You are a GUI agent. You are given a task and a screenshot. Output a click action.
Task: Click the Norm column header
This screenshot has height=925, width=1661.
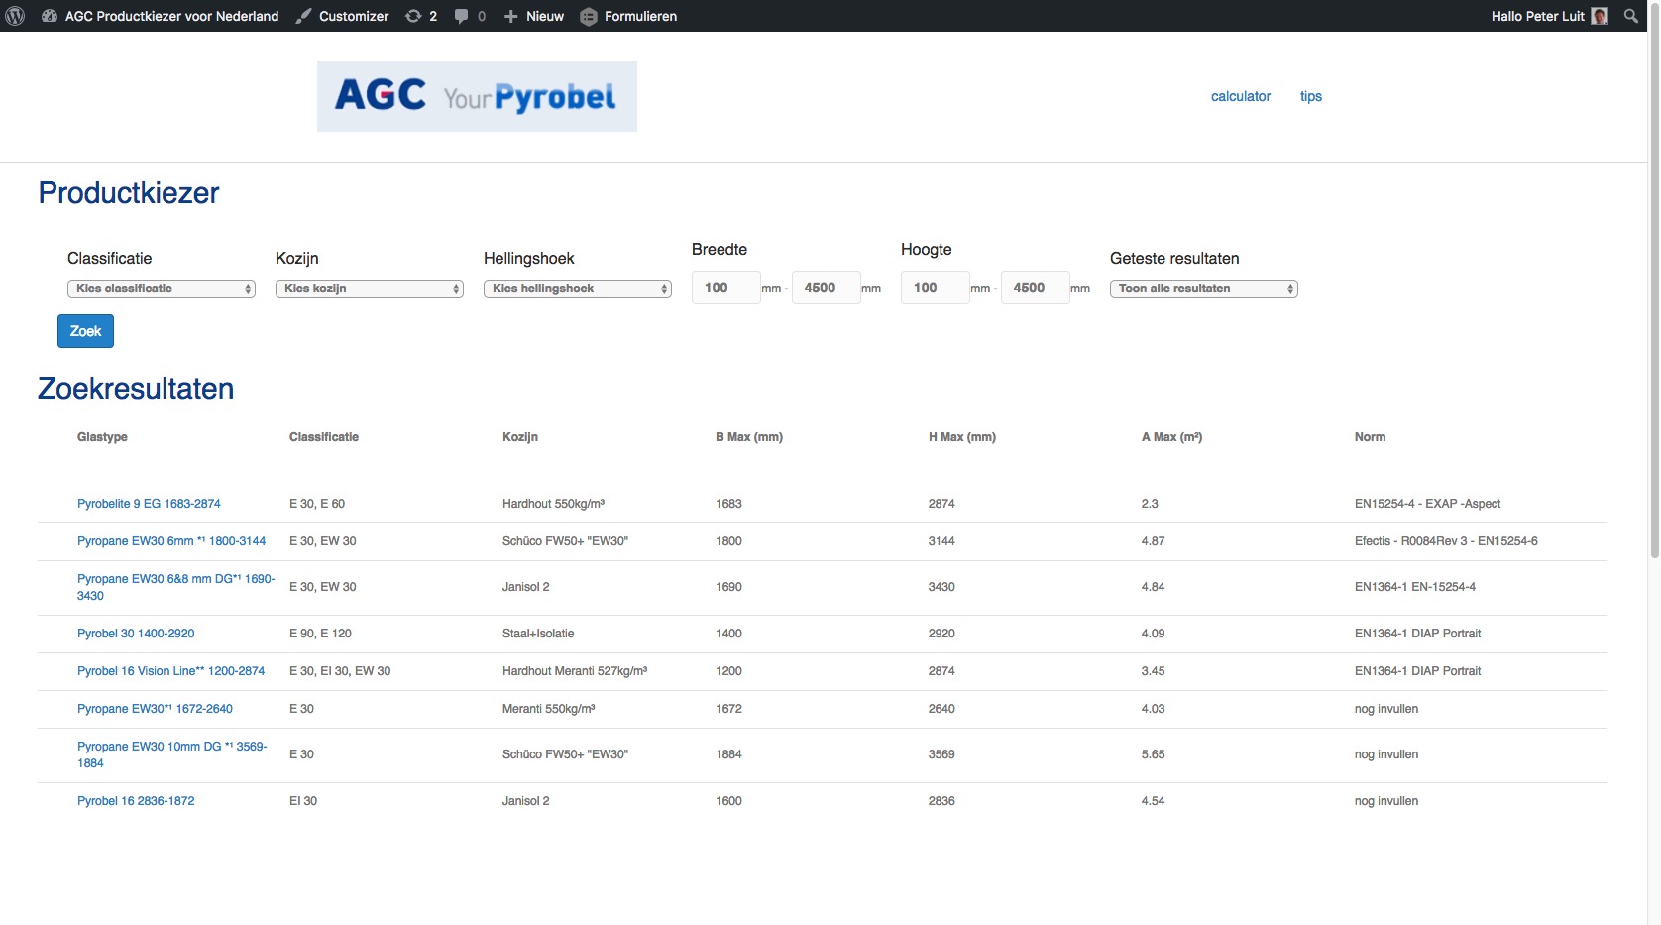pos(1370,437)
